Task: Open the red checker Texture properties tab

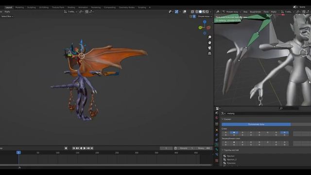Action: click(x=217, y=160)
